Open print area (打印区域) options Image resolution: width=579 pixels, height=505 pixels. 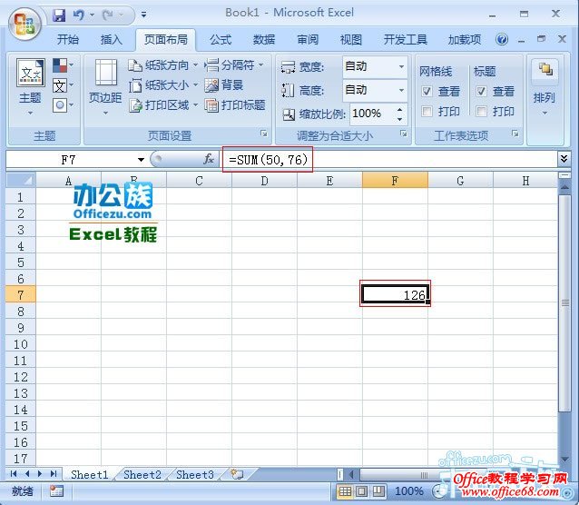tap(162, 105)
